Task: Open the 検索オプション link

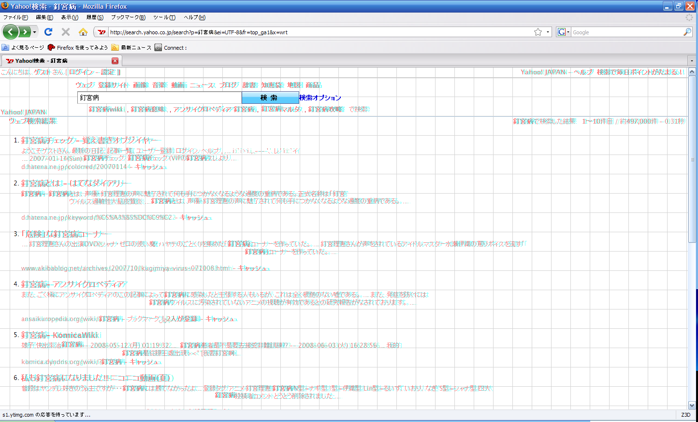Action: (320, 98)
